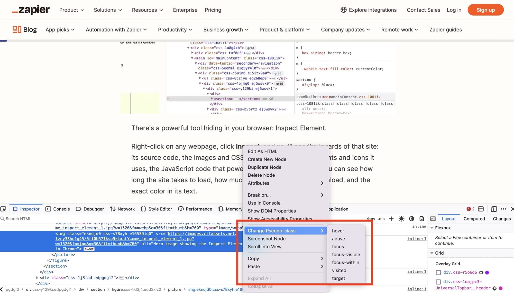Click magenta color swatch for UniversalTopbar__header
Image resolution: width=514 pixels, height=293 pixels.
point(501,288)
